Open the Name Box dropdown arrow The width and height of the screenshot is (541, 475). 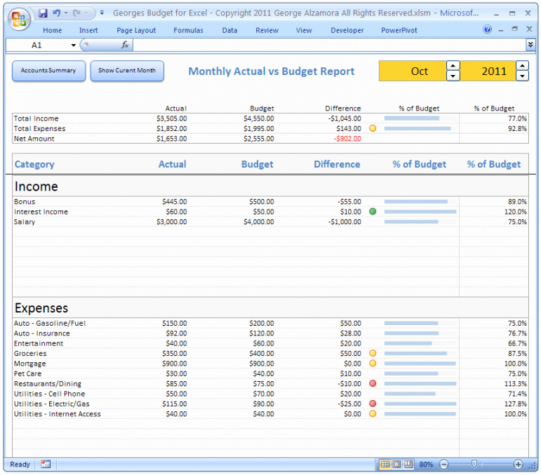[x=73, y=45]
